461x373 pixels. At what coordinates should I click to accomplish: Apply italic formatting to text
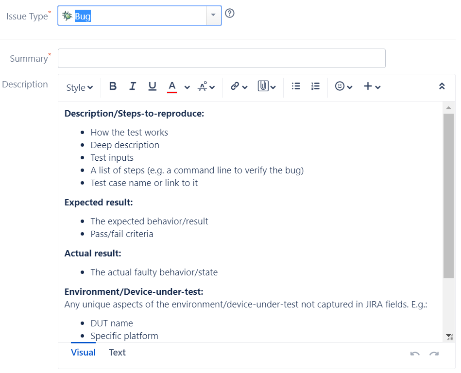coord(133,86)
